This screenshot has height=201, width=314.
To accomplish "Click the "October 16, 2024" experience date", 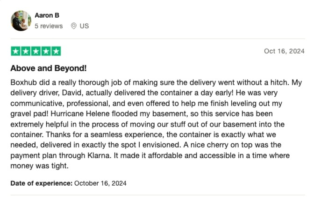I will coord(100,183).
